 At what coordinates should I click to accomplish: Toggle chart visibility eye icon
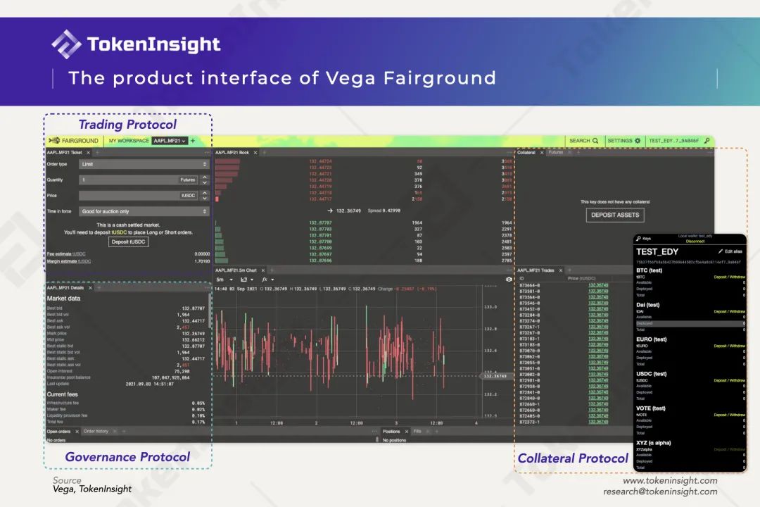pyautogui.click(x=509, y=279)
